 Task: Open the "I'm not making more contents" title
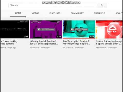(x=9, y=42)
